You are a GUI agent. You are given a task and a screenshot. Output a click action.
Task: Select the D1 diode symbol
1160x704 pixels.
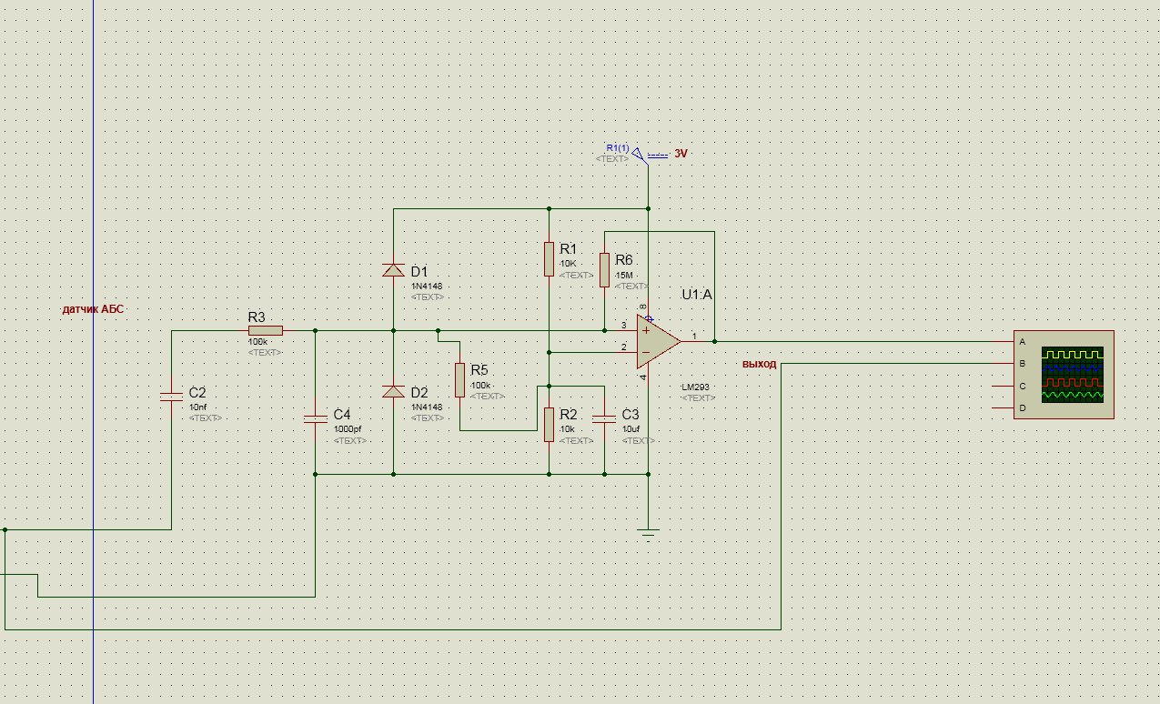click(393, 270)
